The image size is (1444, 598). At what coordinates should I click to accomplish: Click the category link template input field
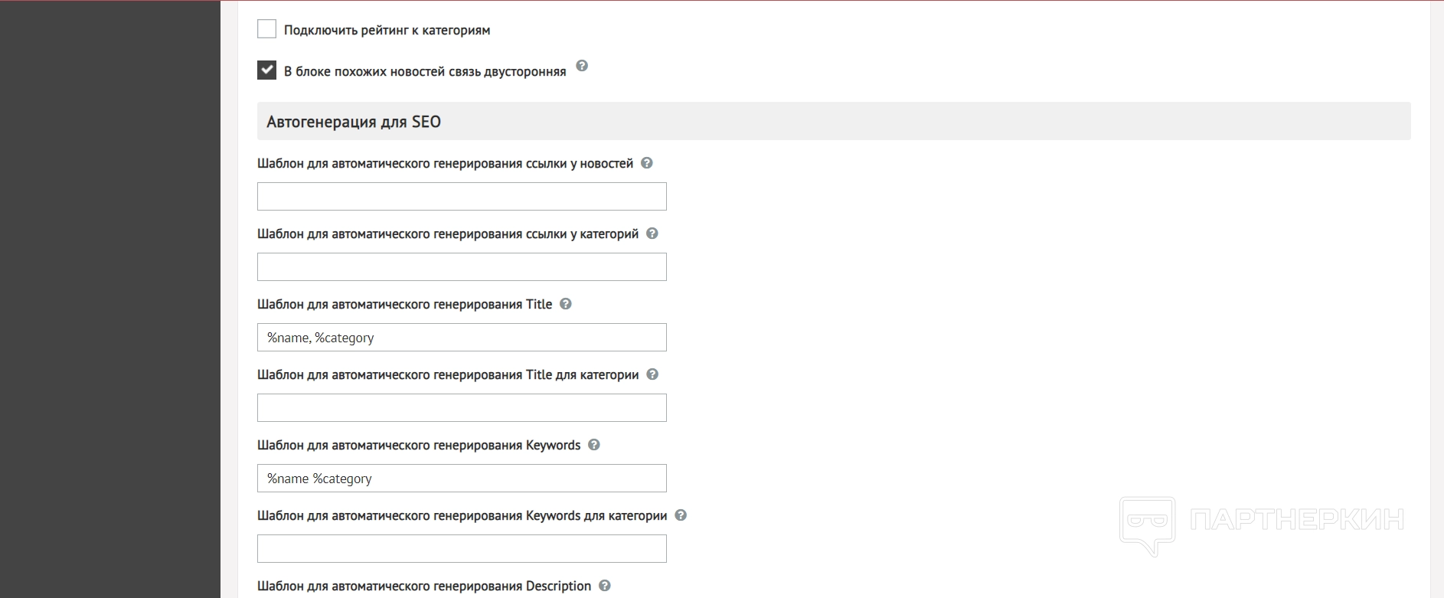pos(462,267)
